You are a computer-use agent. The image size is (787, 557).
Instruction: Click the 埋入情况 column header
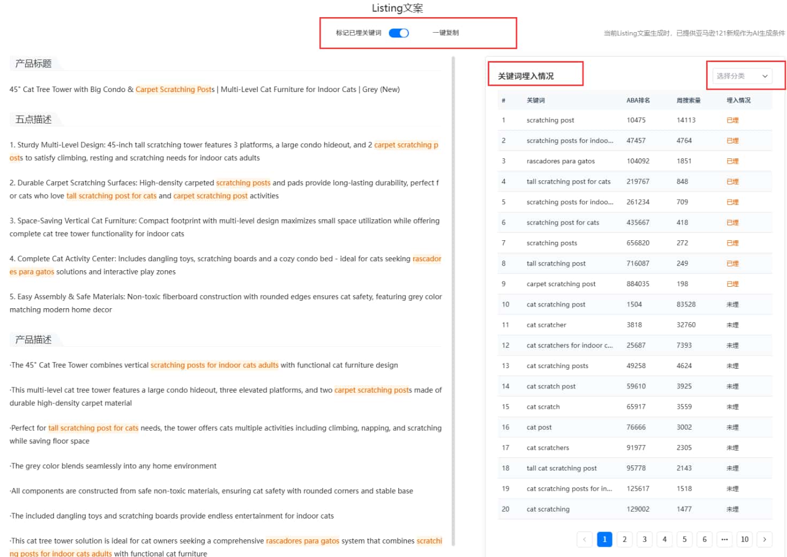[x=739, y=101]
